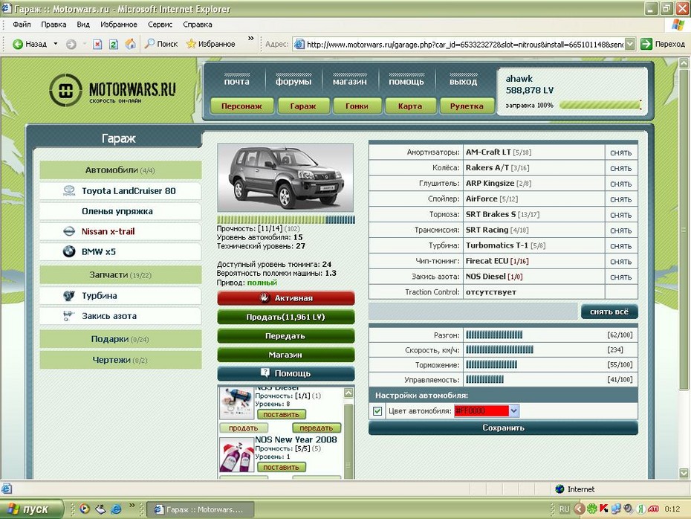Open the Карта tab
Image resolution: width=691 pixels, height=519 pixels.
[410, 106]
